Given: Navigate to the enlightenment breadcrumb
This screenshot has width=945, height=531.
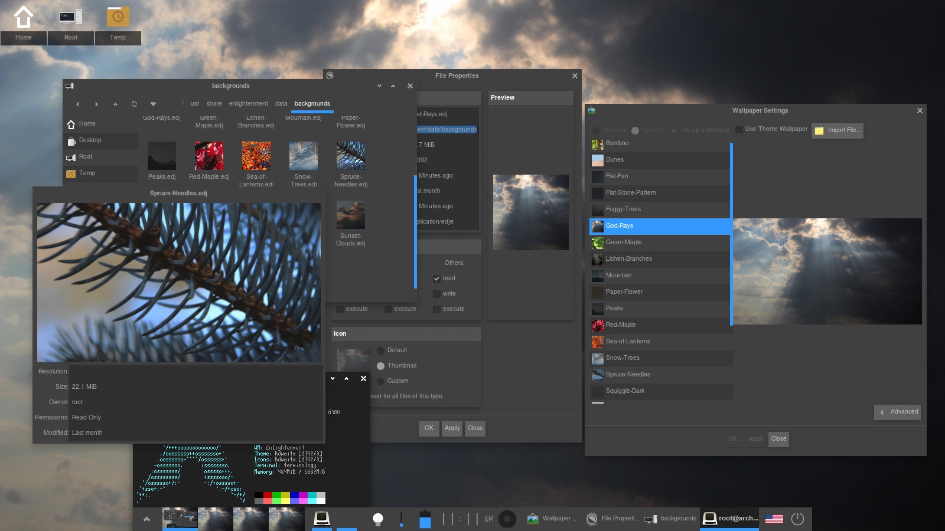Looking at the screenshot, I should tap(248, 104).
